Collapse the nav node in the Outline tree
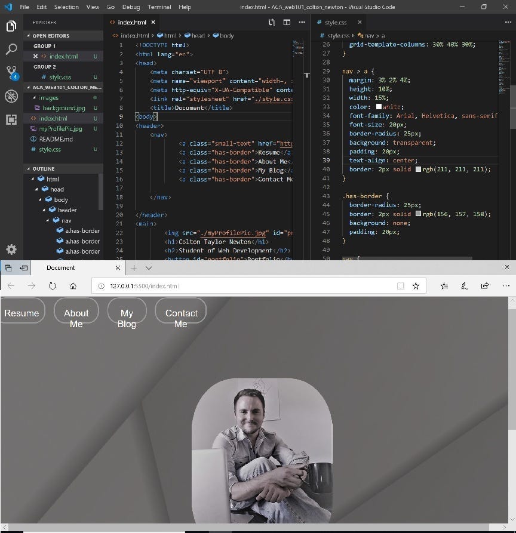Screen dimensions: 516x533 pyautogui.click(x=48, y=220)
